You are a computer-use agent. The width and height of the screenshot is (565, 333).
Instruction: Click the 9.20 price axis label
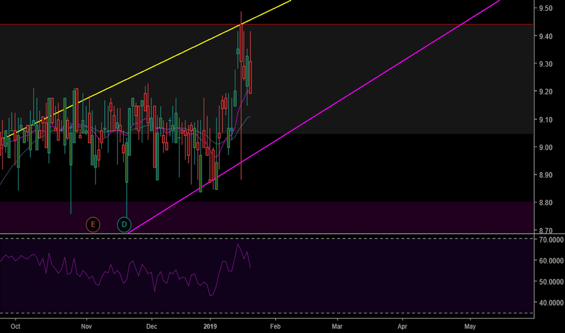[546, 91]
